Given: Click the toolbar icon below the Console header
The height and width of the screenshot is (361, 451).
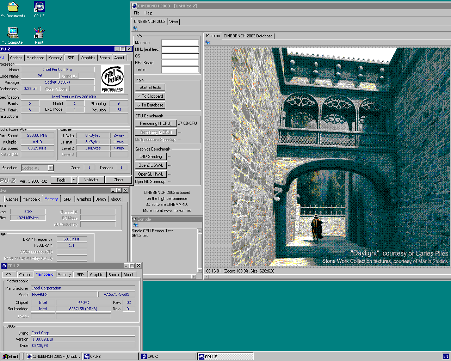Looking at the screenshot, I should click(x=135, y=225).
